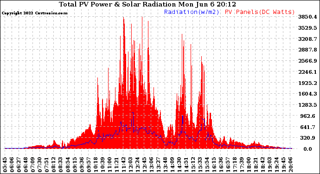The width and height of the screenshot is (320, 174).
Task: Click the x-axis time label 07:30
Action: 40,165
